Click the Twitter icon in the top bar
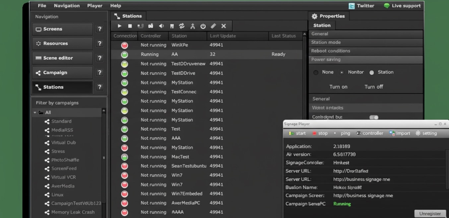Viewport: 449px width, 218px height. pyautogui.click(x=352, y=6)
